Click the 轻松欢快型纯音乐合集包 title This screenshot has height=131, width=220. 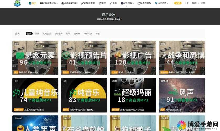[x=82, y=110]
